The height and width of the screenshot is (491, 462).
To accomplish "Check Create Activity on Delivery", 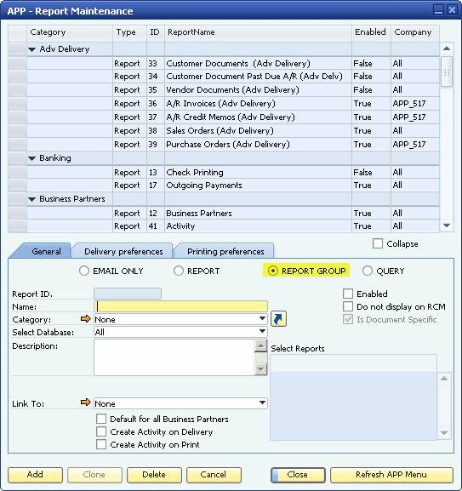I will pos(101,431).
